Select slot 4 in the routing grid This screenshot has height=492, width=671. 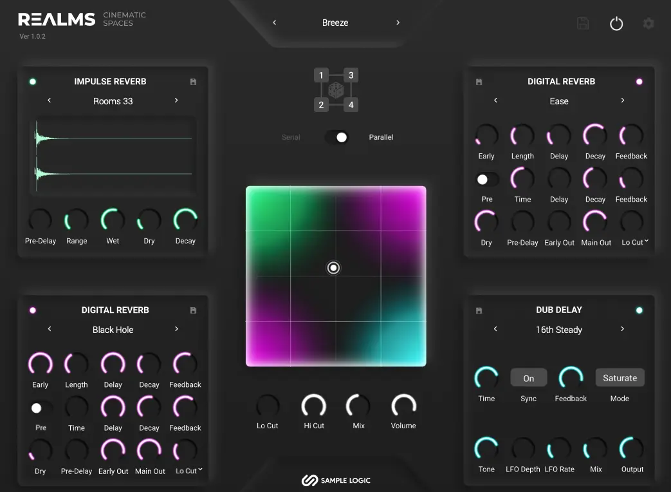[351, 105]
